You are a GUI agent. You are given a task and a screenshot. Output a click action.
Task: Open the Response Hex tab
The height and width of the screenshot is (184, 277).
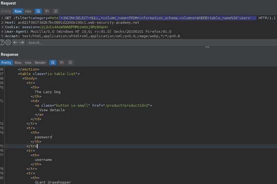pos(28,62)
